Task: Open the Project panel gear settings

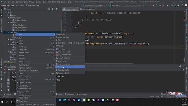Action: tap(57, 9)
